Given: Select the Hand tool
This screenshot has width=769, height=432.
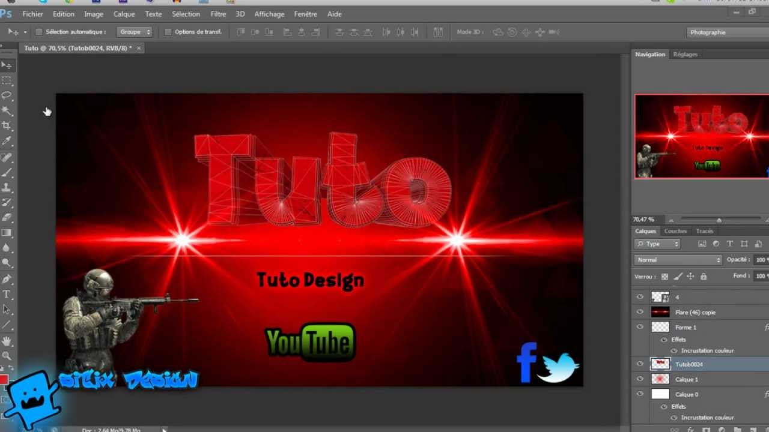Looking at the screenshot, I should [7, 341].
